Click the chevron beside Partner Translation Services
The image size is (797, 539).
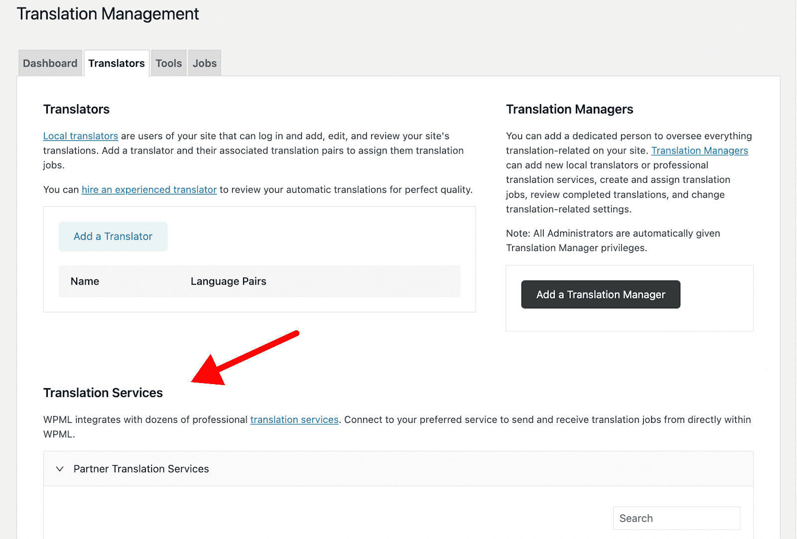point(60,468)
